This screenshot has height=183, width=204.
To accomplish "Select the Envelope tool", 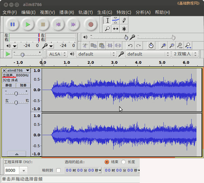I will [116, 20].
